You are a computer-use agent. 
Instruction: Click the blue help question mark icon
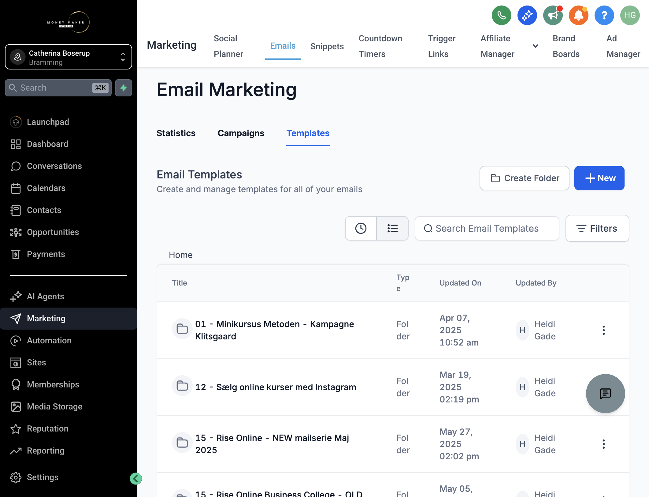click(604, 15)
